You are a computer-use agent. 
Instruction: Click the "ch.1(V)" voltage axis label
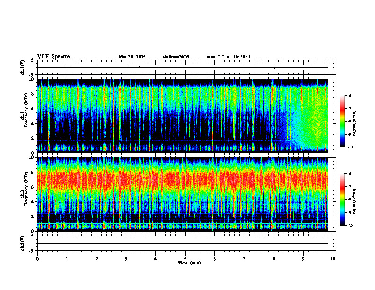22,67
